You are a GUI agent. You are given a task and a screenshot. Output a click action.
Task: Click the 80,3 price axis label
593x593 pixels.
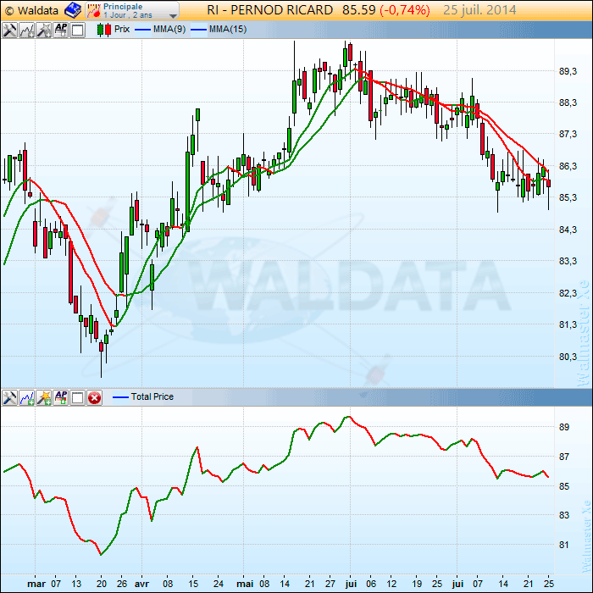[x=568, y=357]
